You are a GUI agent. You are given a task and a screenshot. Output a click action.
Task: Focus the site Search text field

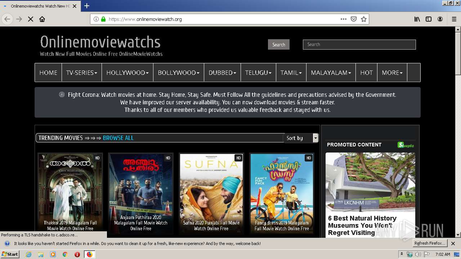coord(359,45)
